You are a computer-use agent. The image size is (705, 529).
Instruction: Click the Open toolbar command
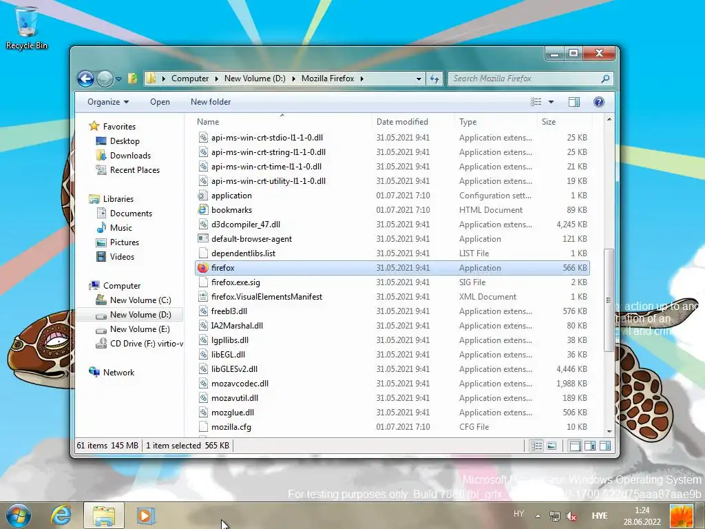(x=160, y=102)
